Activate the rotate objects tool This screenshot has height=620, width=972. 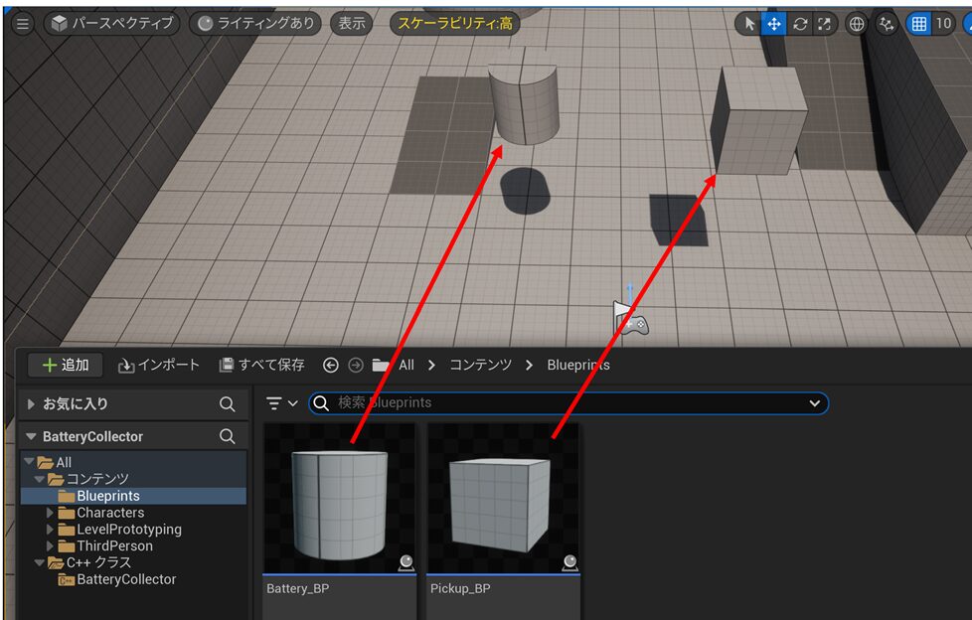pyautogui.click(x=800, y=24)
